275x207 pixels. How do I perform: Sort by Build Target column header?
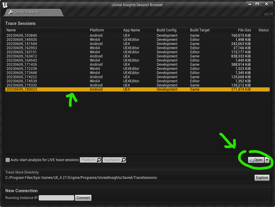pos(206,30)
